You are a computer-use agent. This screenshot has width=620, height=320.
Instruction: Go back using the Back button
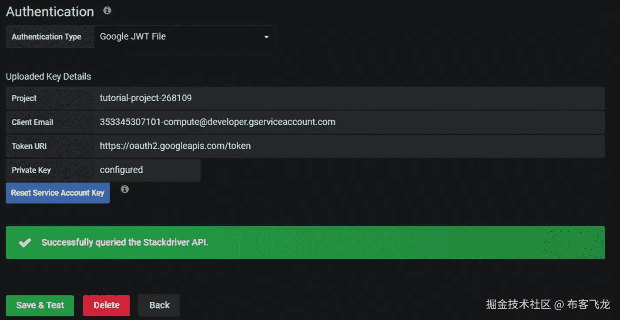coord(159,305)
